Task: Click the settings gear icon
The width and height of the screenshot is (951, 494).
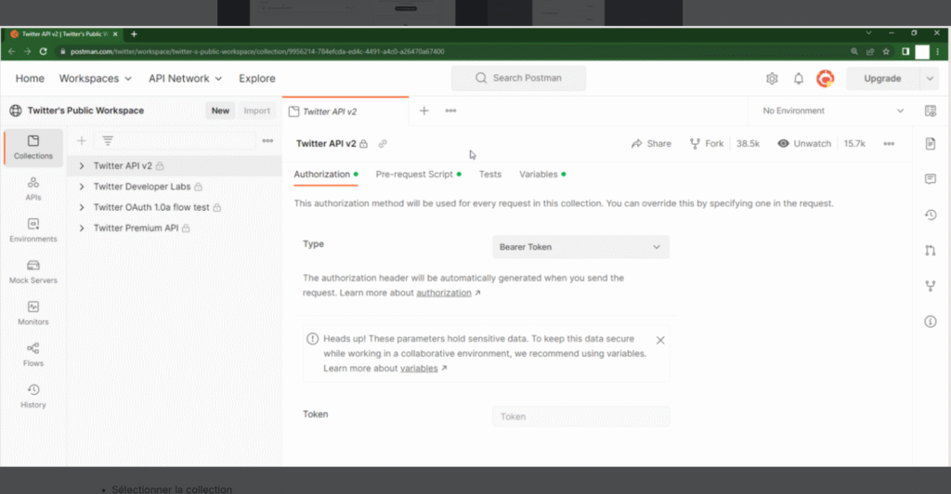Action: [772, 78]
